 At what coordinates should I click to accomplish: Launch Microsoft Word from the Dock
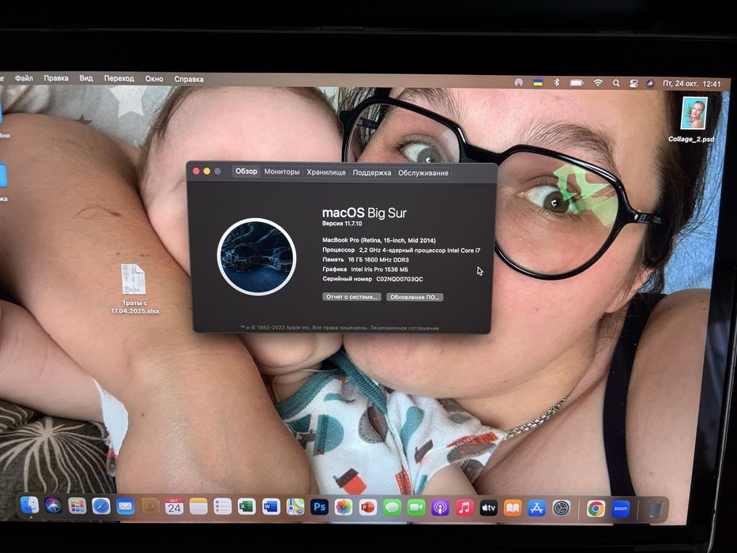click(271, 507)
